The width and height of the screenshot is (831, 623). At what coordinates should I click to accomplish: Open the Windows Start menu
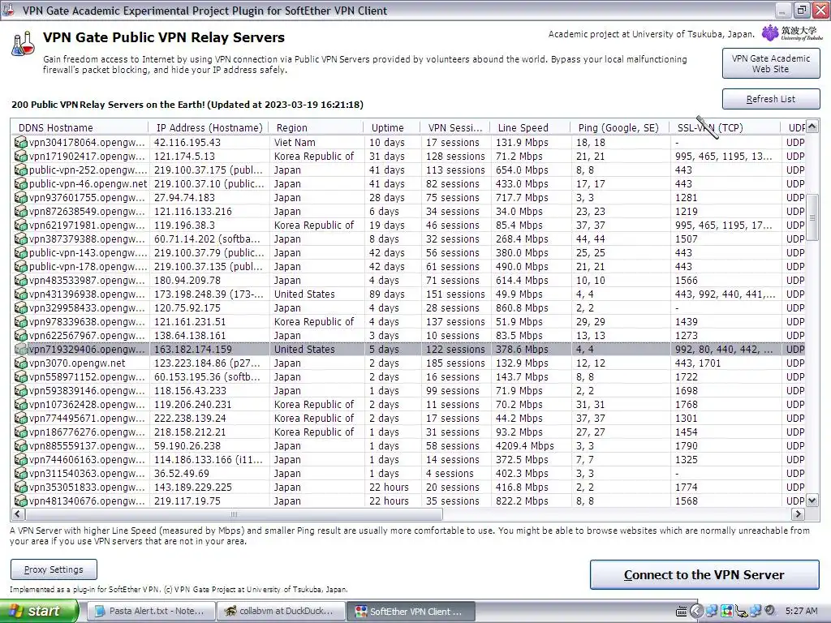point(39,611)
